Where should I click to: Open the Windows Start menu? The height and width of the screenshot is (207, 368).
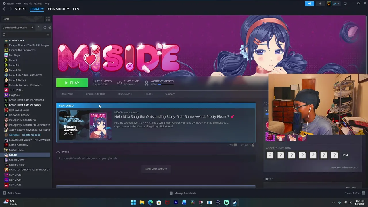click(x=133, y=202)
